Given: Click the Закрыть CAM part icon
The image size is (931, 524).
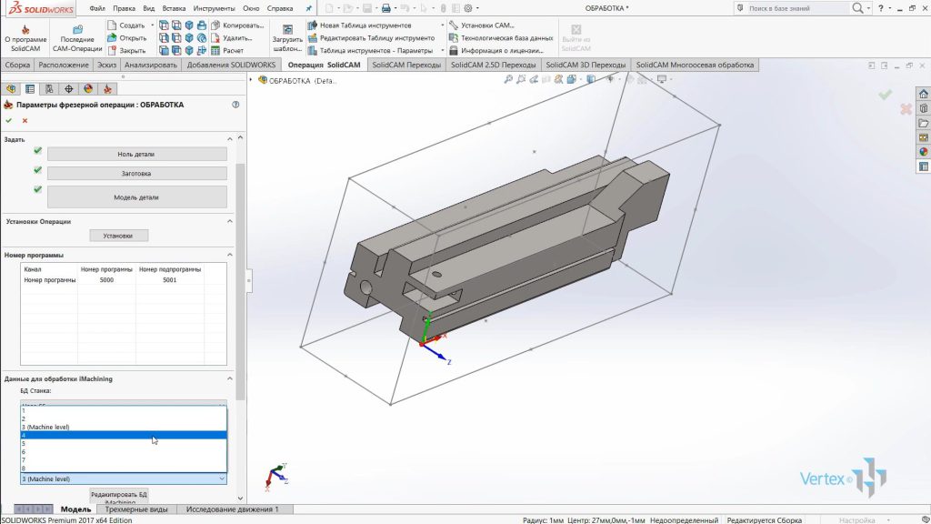Looking at the screenshot, I should tap(112, 51).
